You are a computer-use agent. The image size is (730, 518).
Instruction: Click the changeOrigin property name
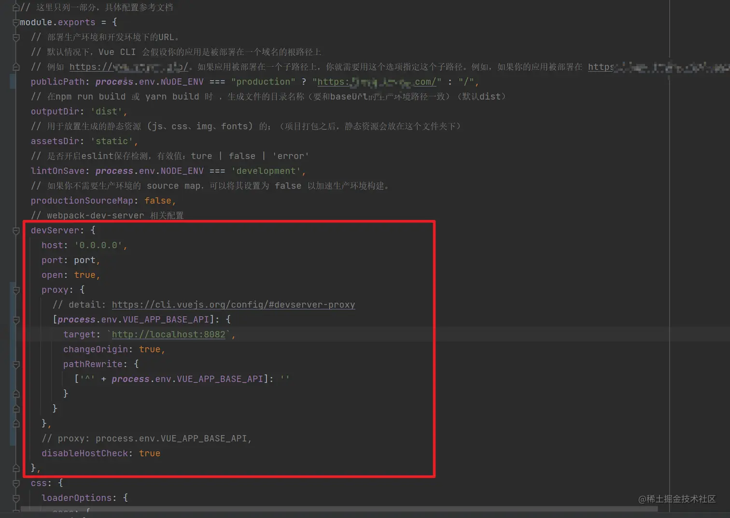pos(96,349)
